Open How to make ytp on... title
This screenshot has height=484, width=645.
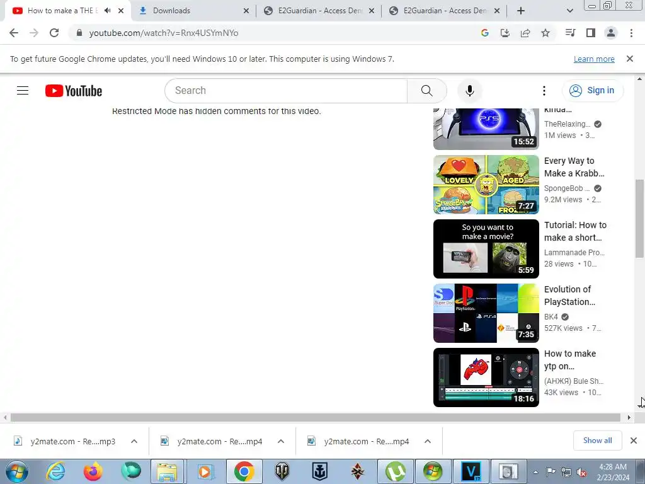(x=569, y=360)
